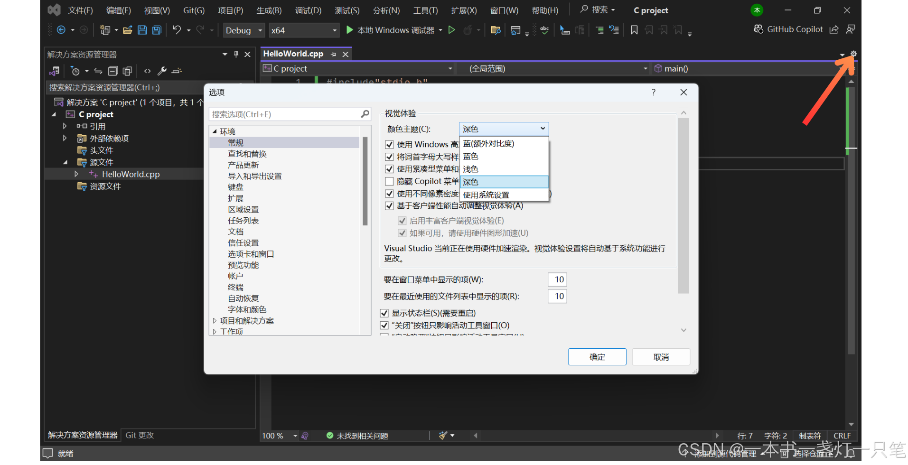The height and width of the screenshot is (465, 908).
Task: Toggle the 将词首字母大写样式 checkbox
Action: click(389, 157)
